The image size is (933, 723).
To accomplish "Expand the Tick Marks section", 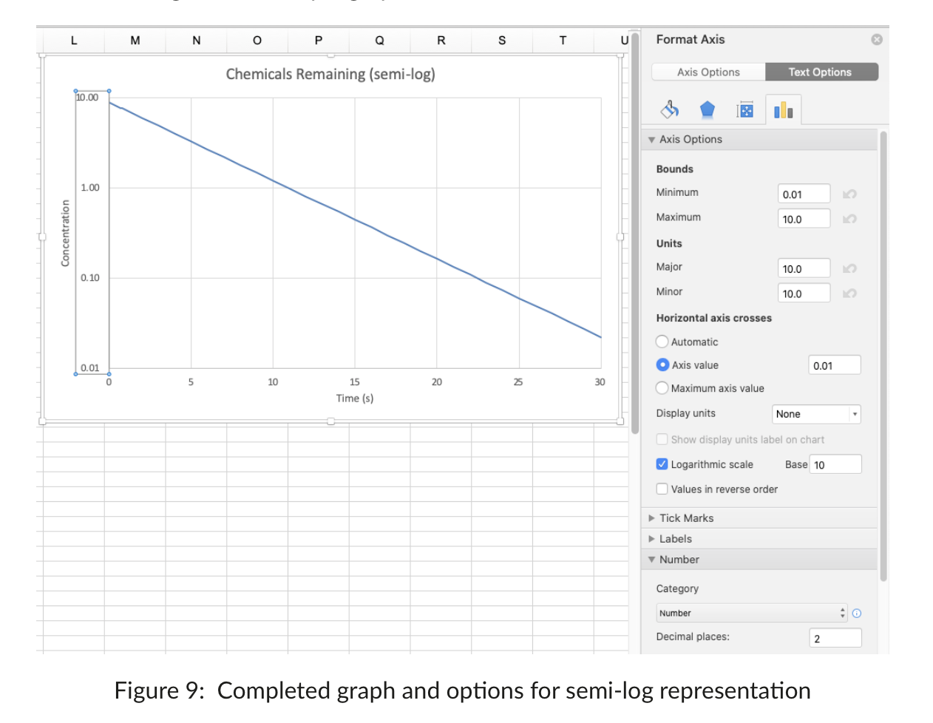I will [686, 518].
